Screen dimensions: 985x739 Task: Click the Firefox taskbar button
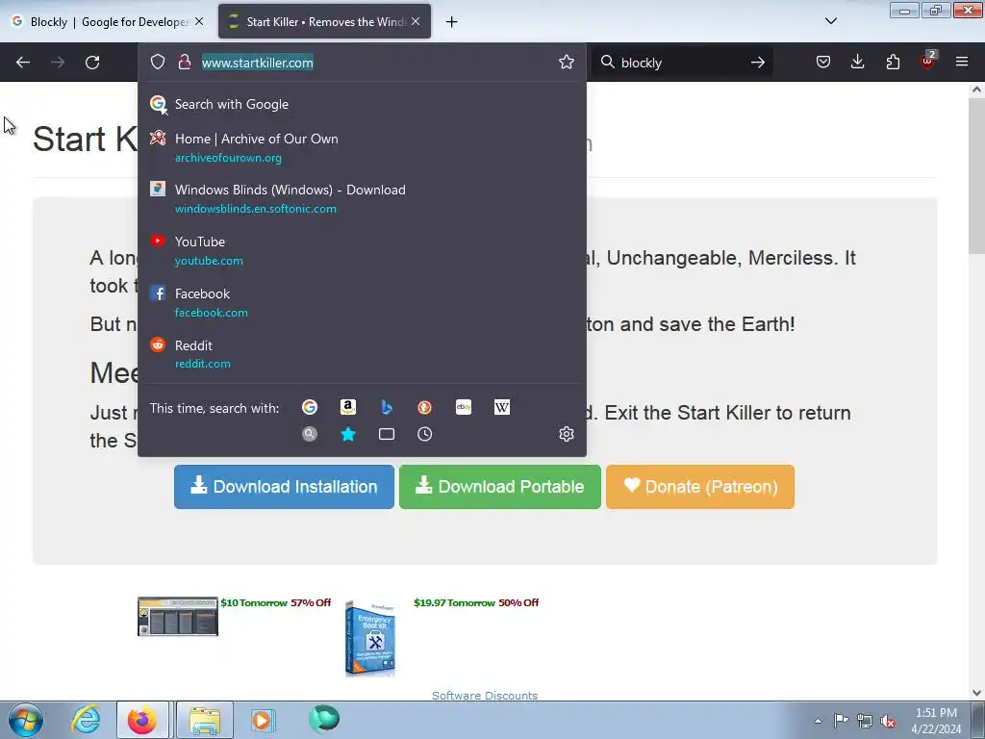142,720
